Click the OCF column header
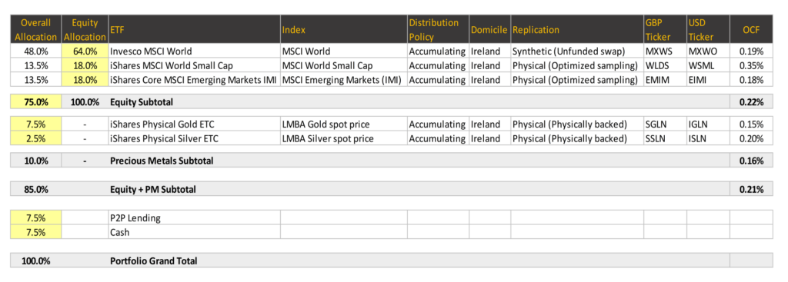 [751, 30]
